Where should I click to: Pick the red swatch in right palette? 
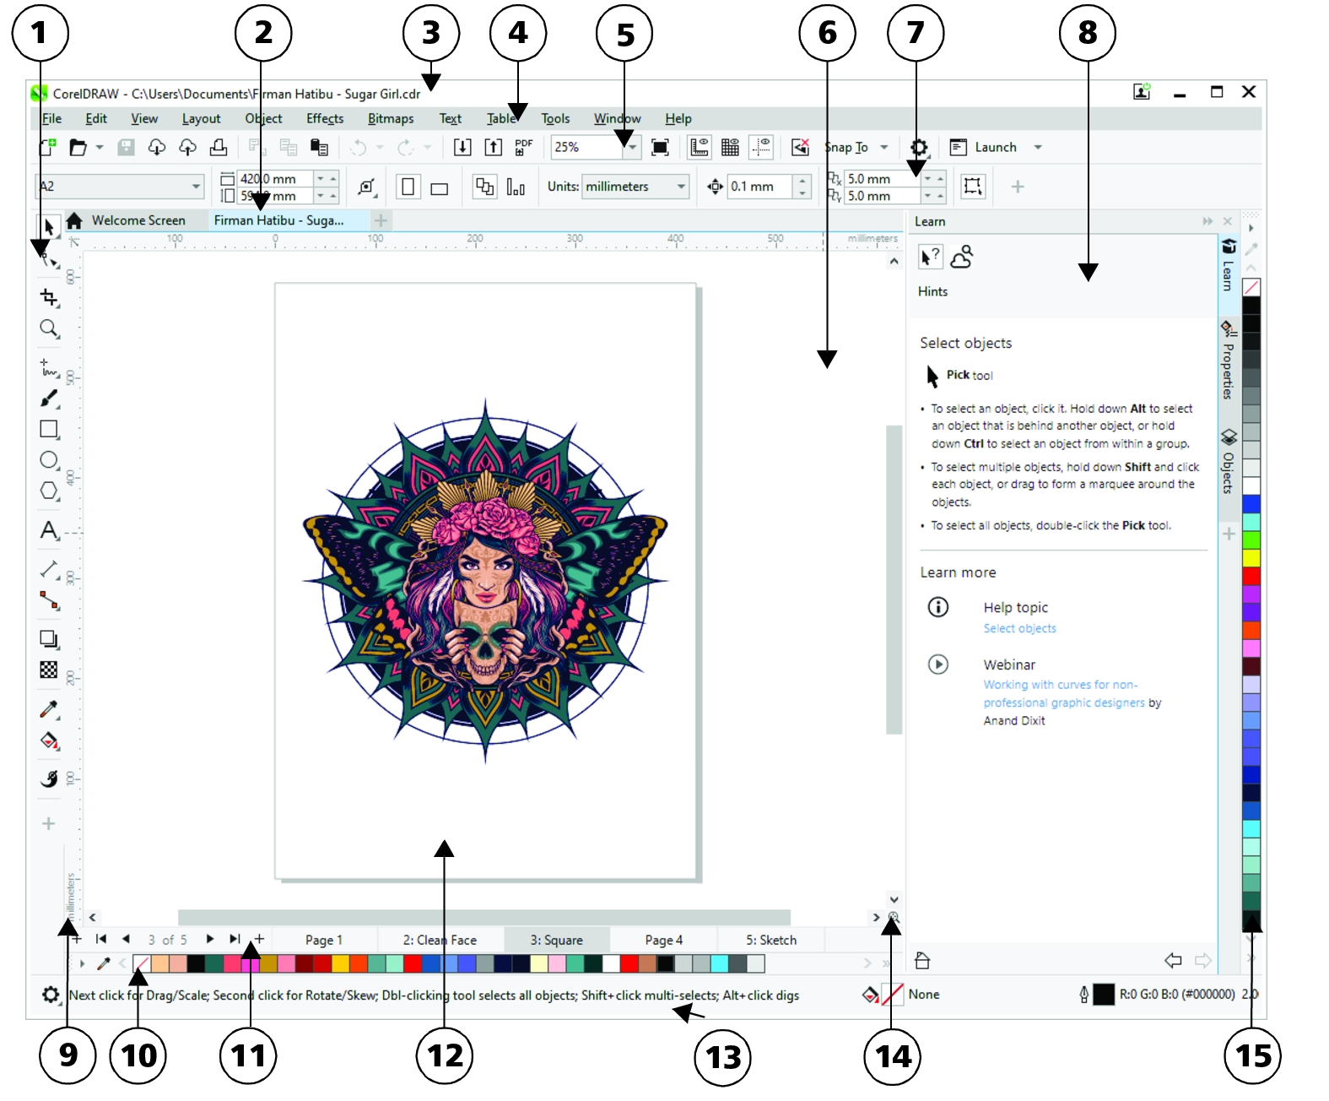(x=1251, y=576)
